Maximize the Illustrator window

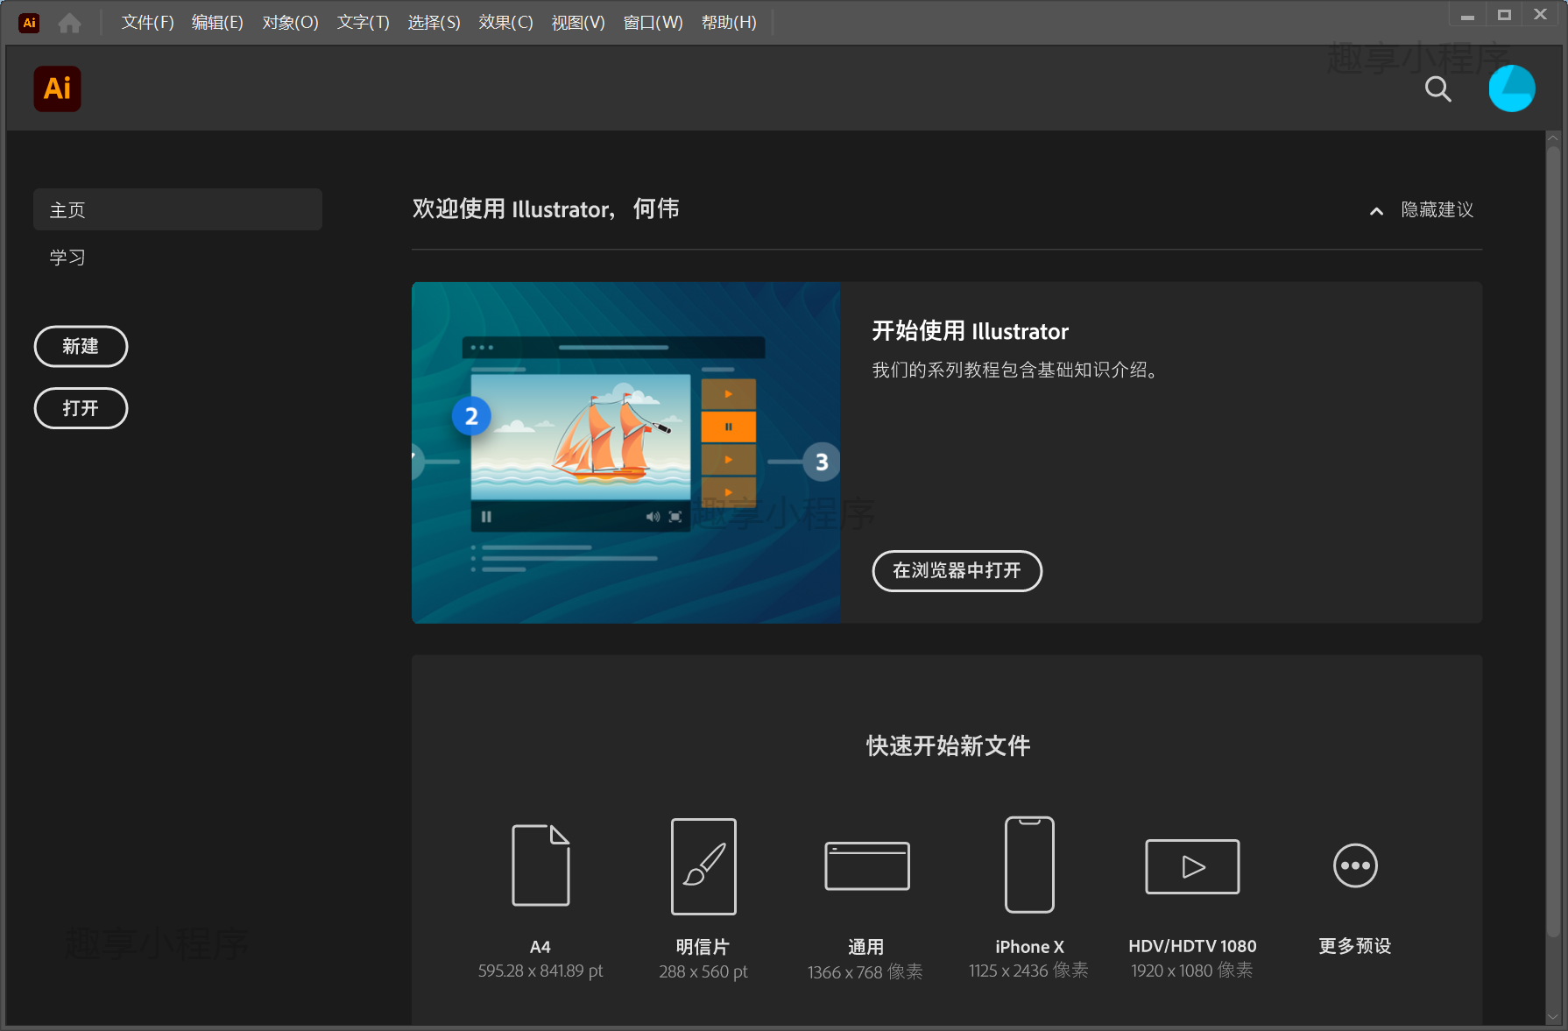pyautogui.click(x=1504, y=15)
